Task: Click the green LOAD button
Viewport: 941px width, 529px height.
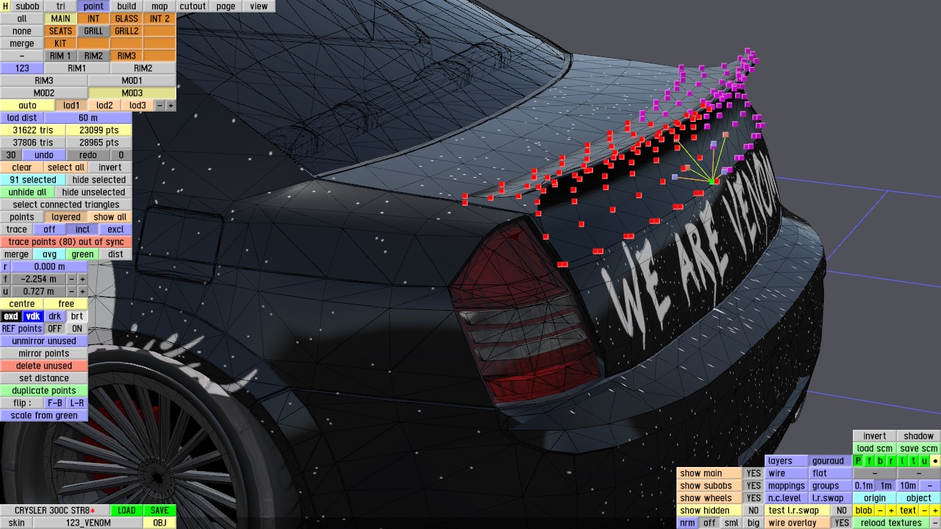Action: point(127,510)
